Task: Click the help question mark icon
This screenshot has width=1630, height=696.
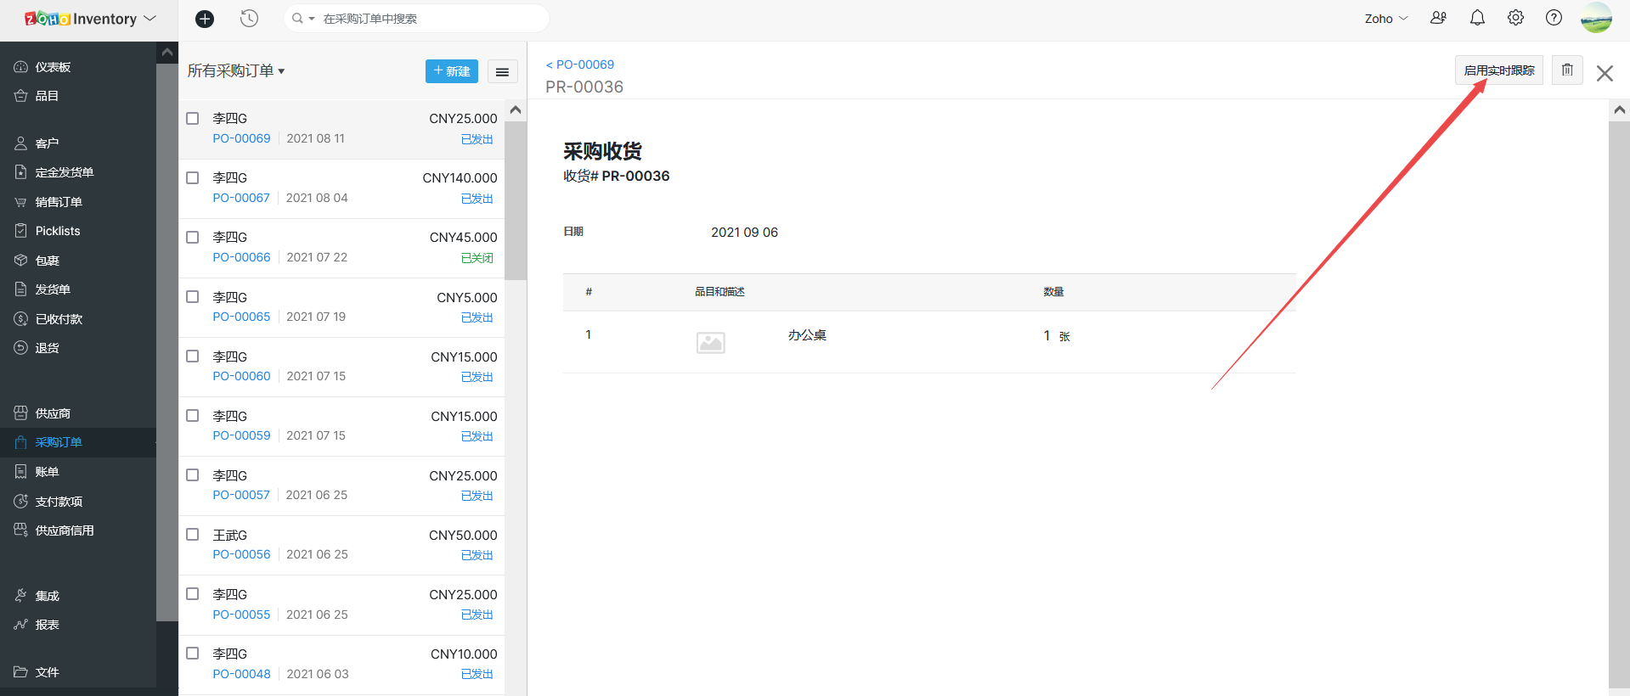Action: (1554, 18)
